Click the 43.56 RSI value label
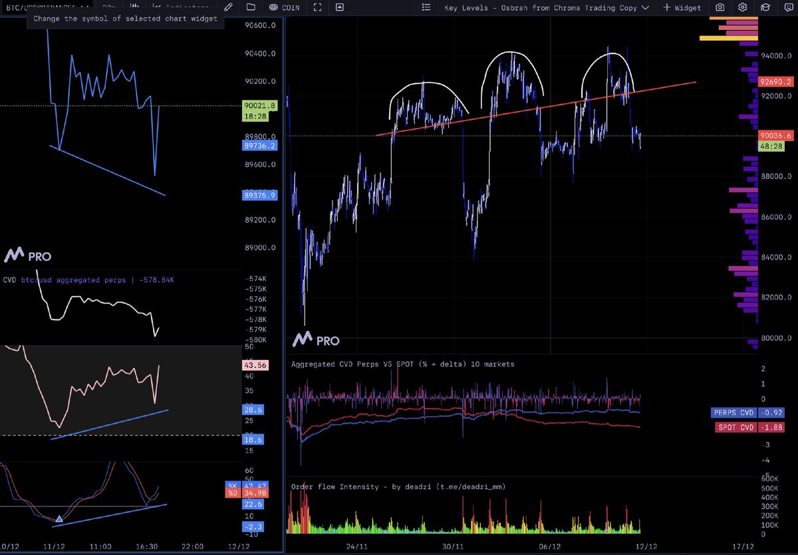Screen dimensions: 798x555 257,365
